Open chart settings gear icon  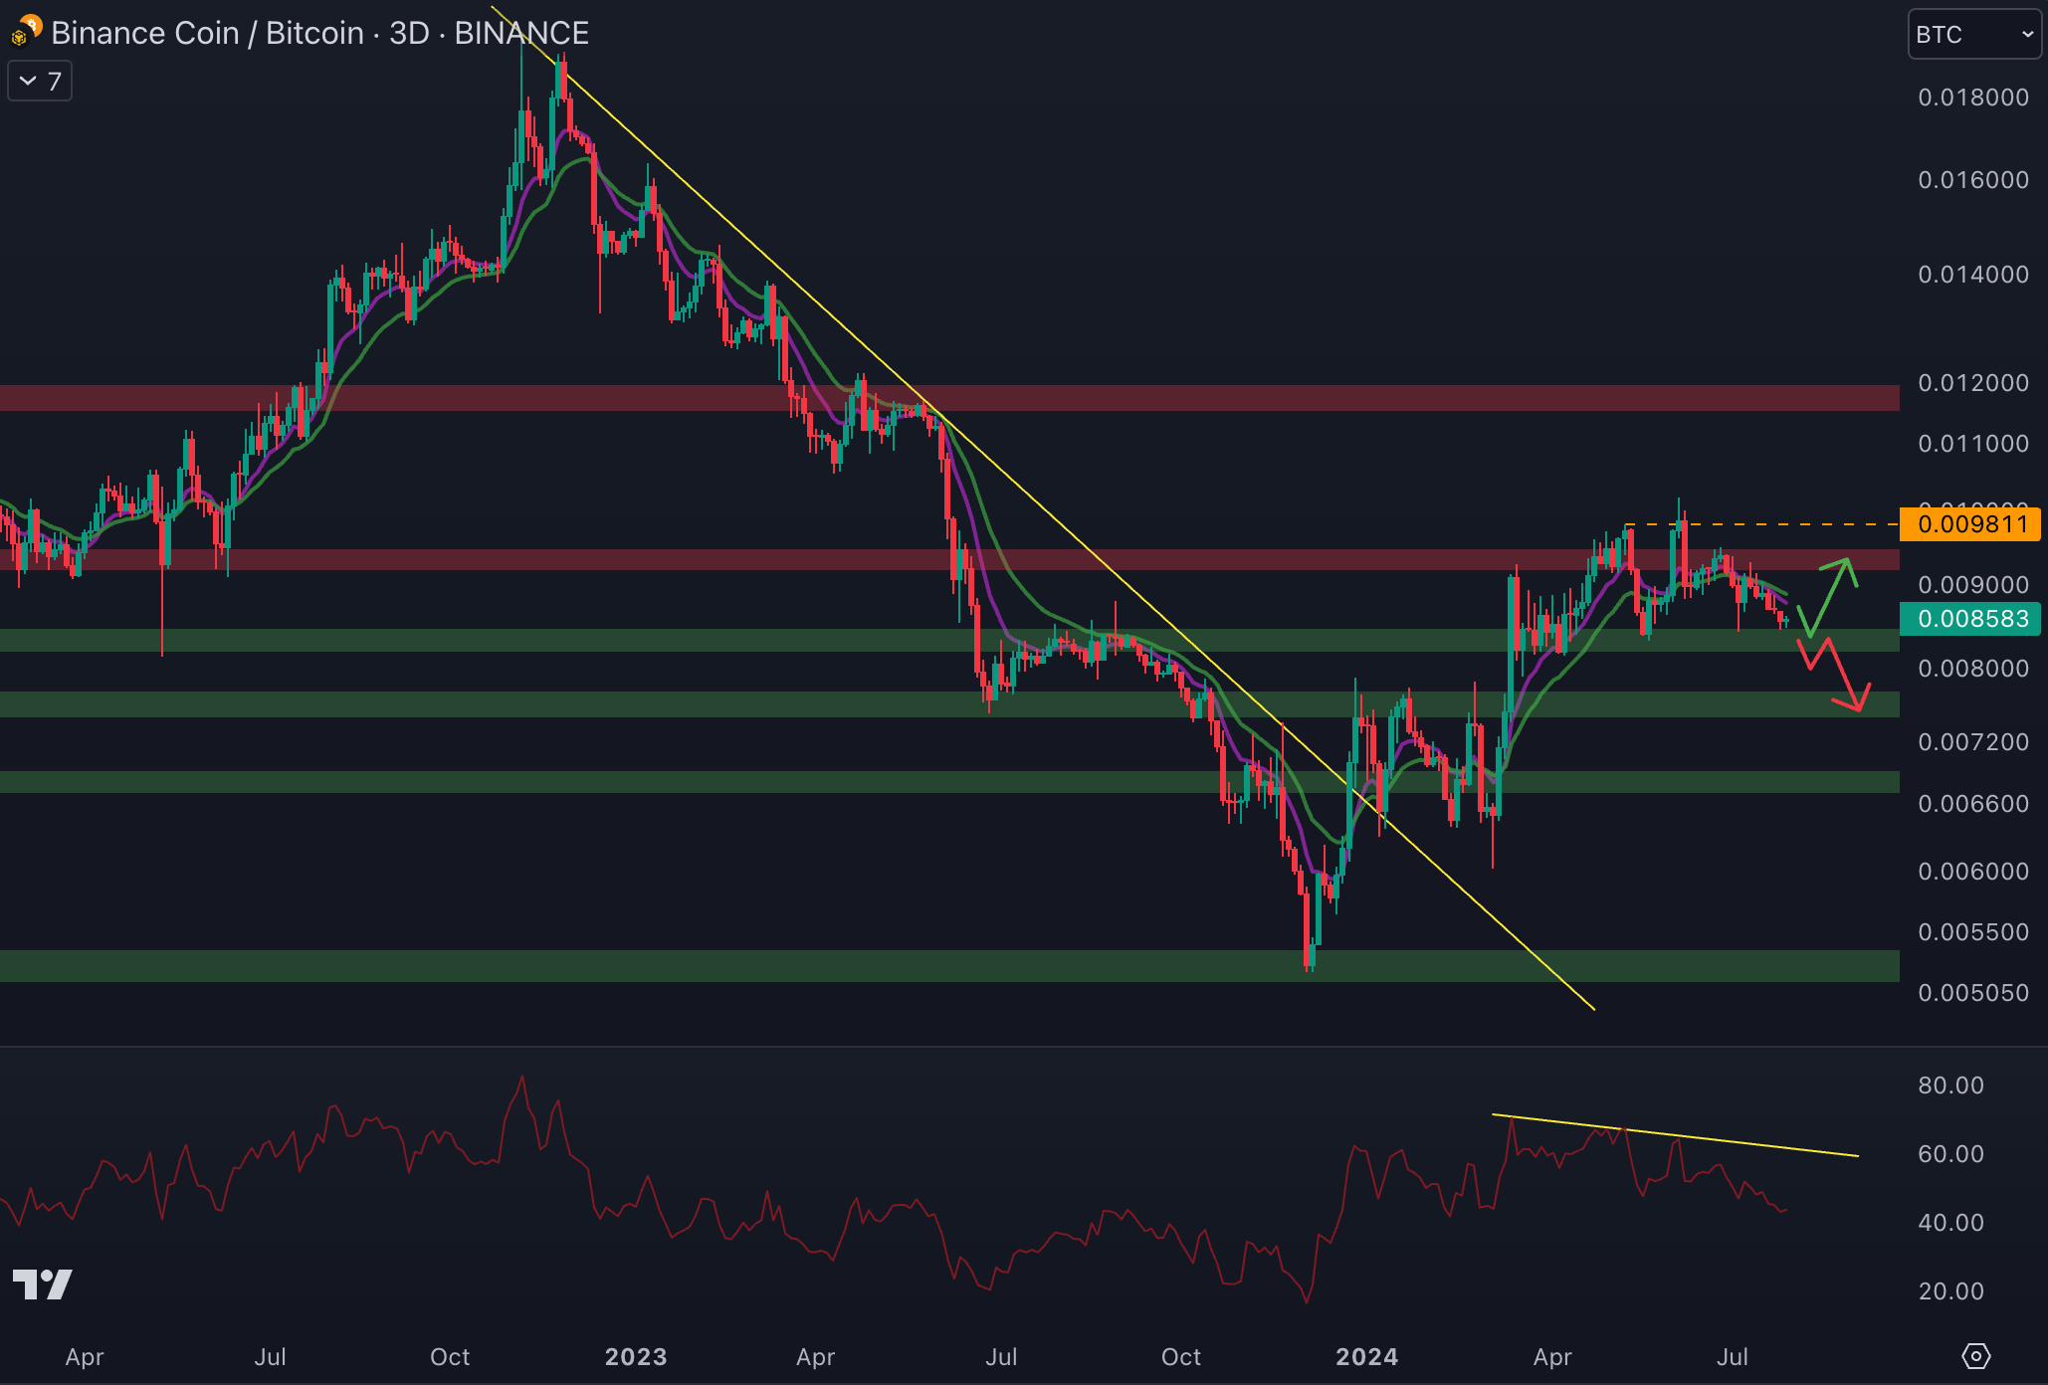(1975, 1355)
